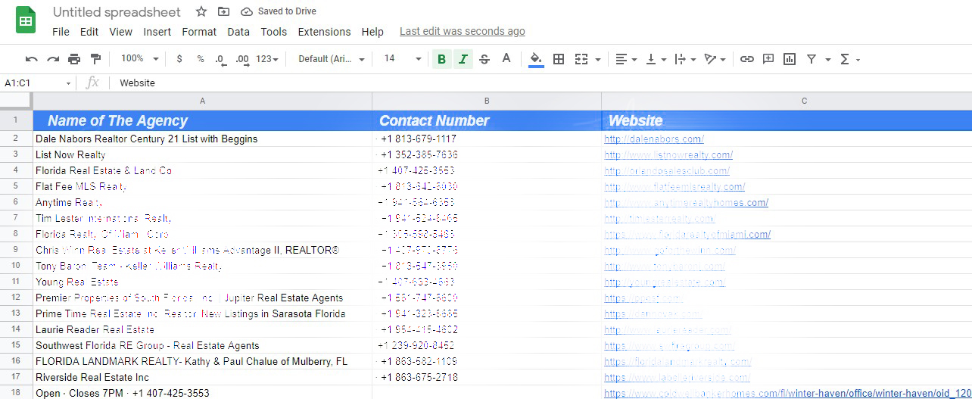Click the Name box showing A1:C1

point(39,83)
